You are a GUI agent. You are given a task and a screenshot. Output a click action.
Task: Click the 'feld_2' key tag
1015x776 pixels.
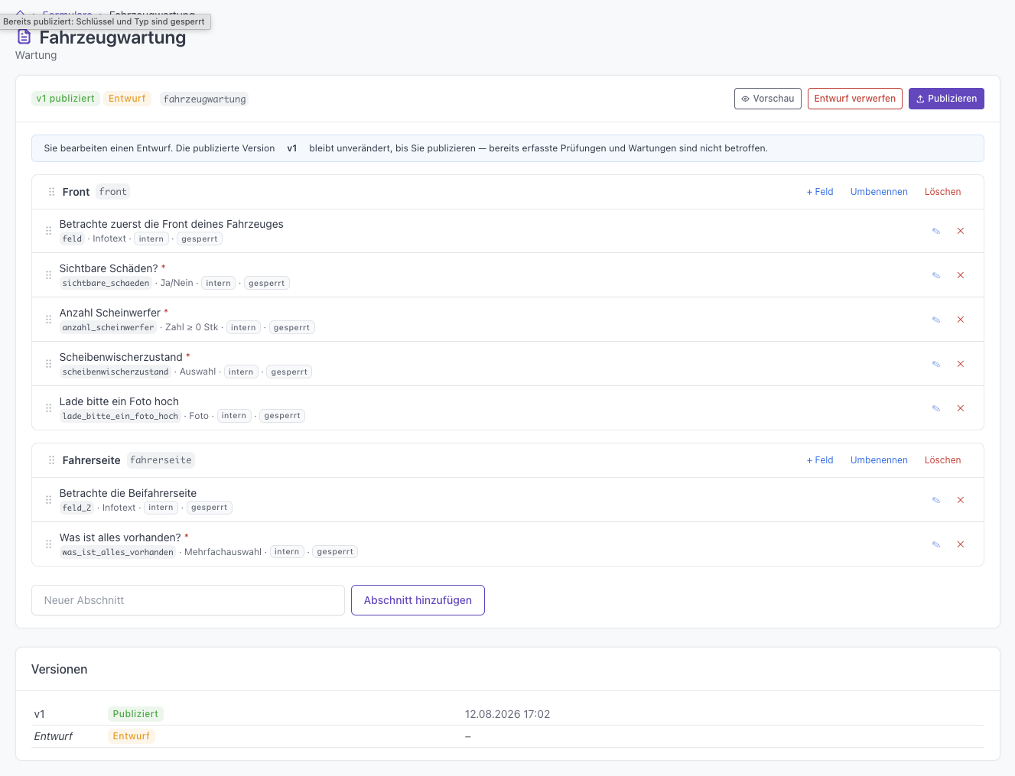click(77, 508)
